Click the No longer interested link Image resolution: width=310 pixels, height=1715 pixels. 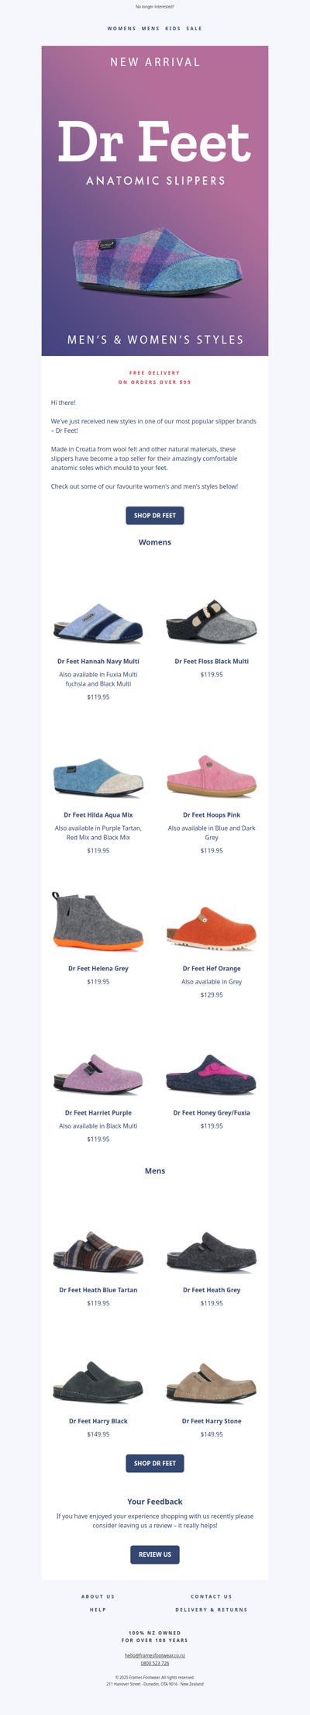pos(155,6)
